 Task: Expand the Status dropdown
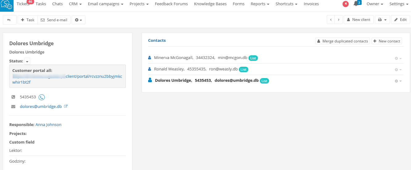pyautogui.click(x=27, y=61)
